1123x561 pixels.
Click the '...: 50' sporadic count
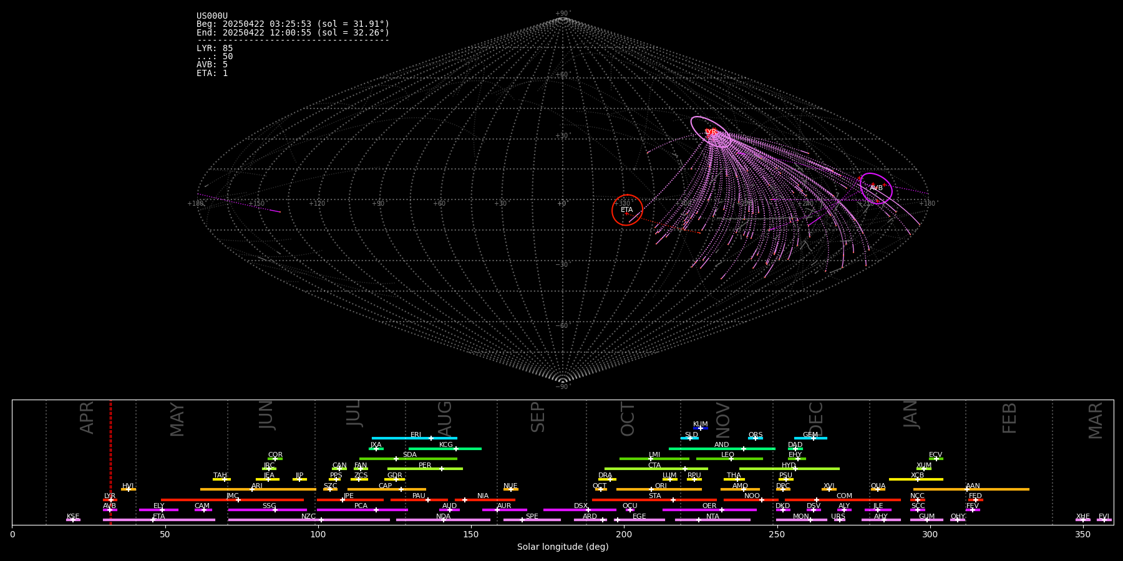coord(215,57)
